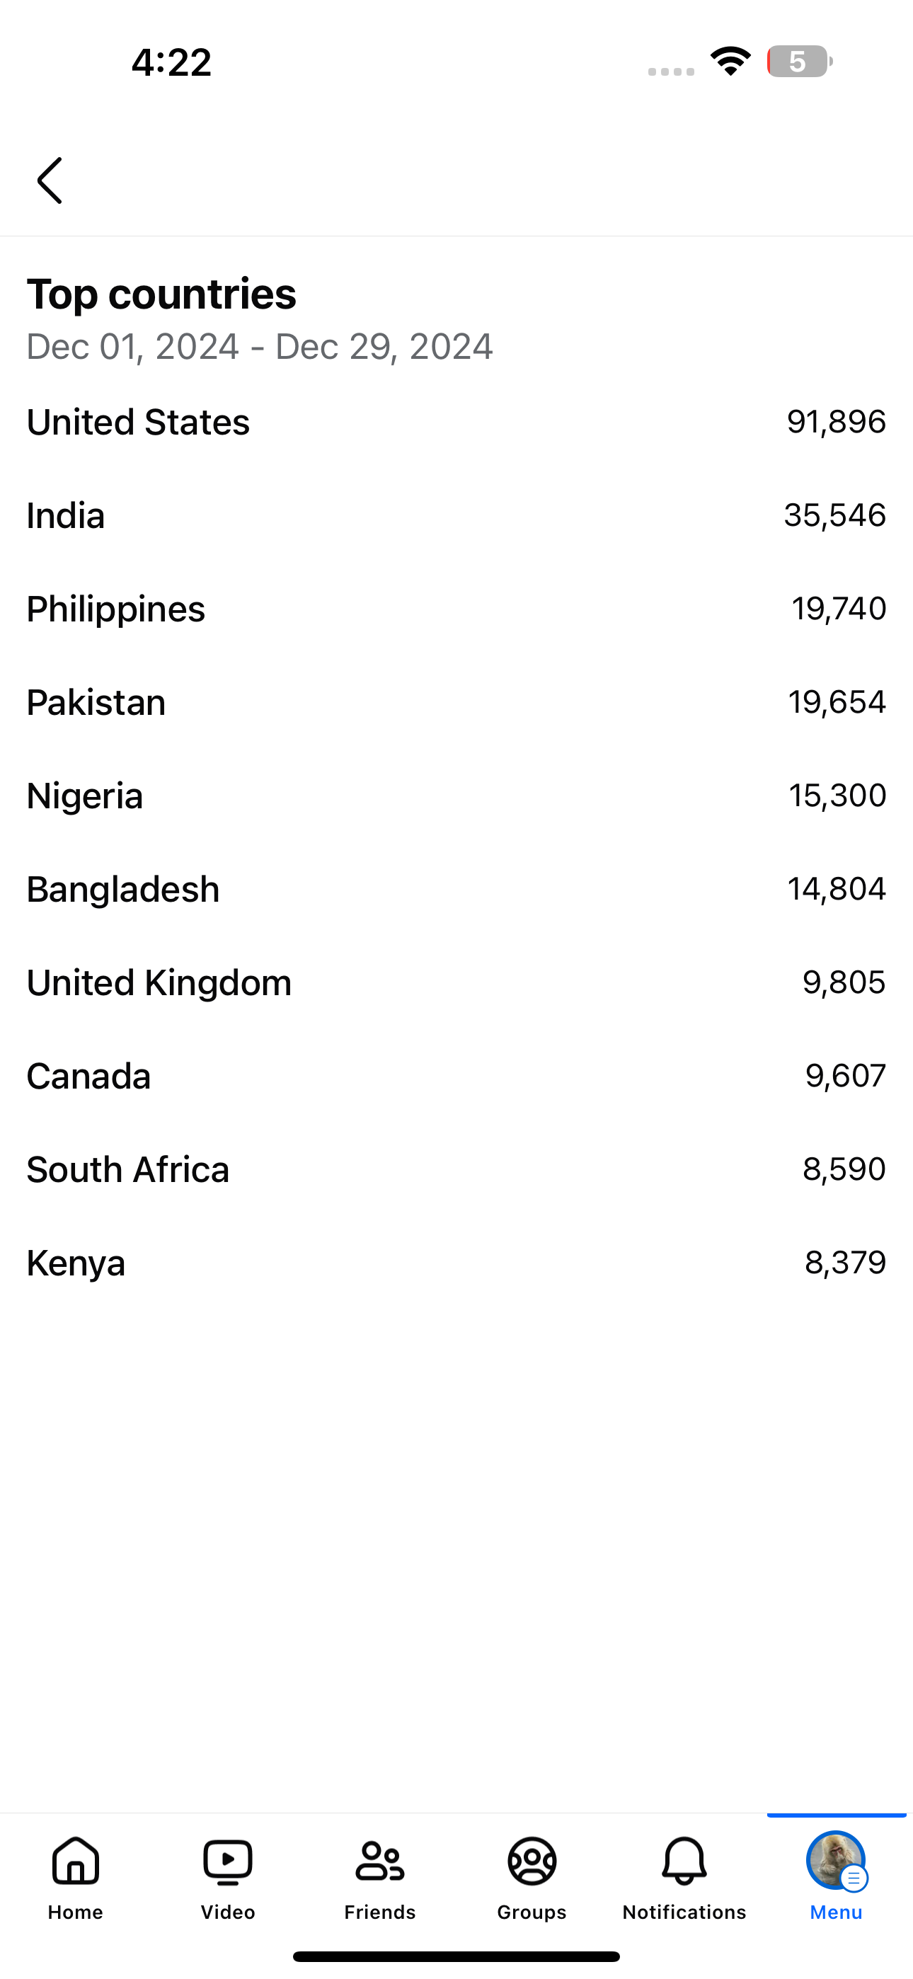This screenshot has height=1979, width=913.
Task: Tap the Wi-Fi status icon
Action: [730, 62]
